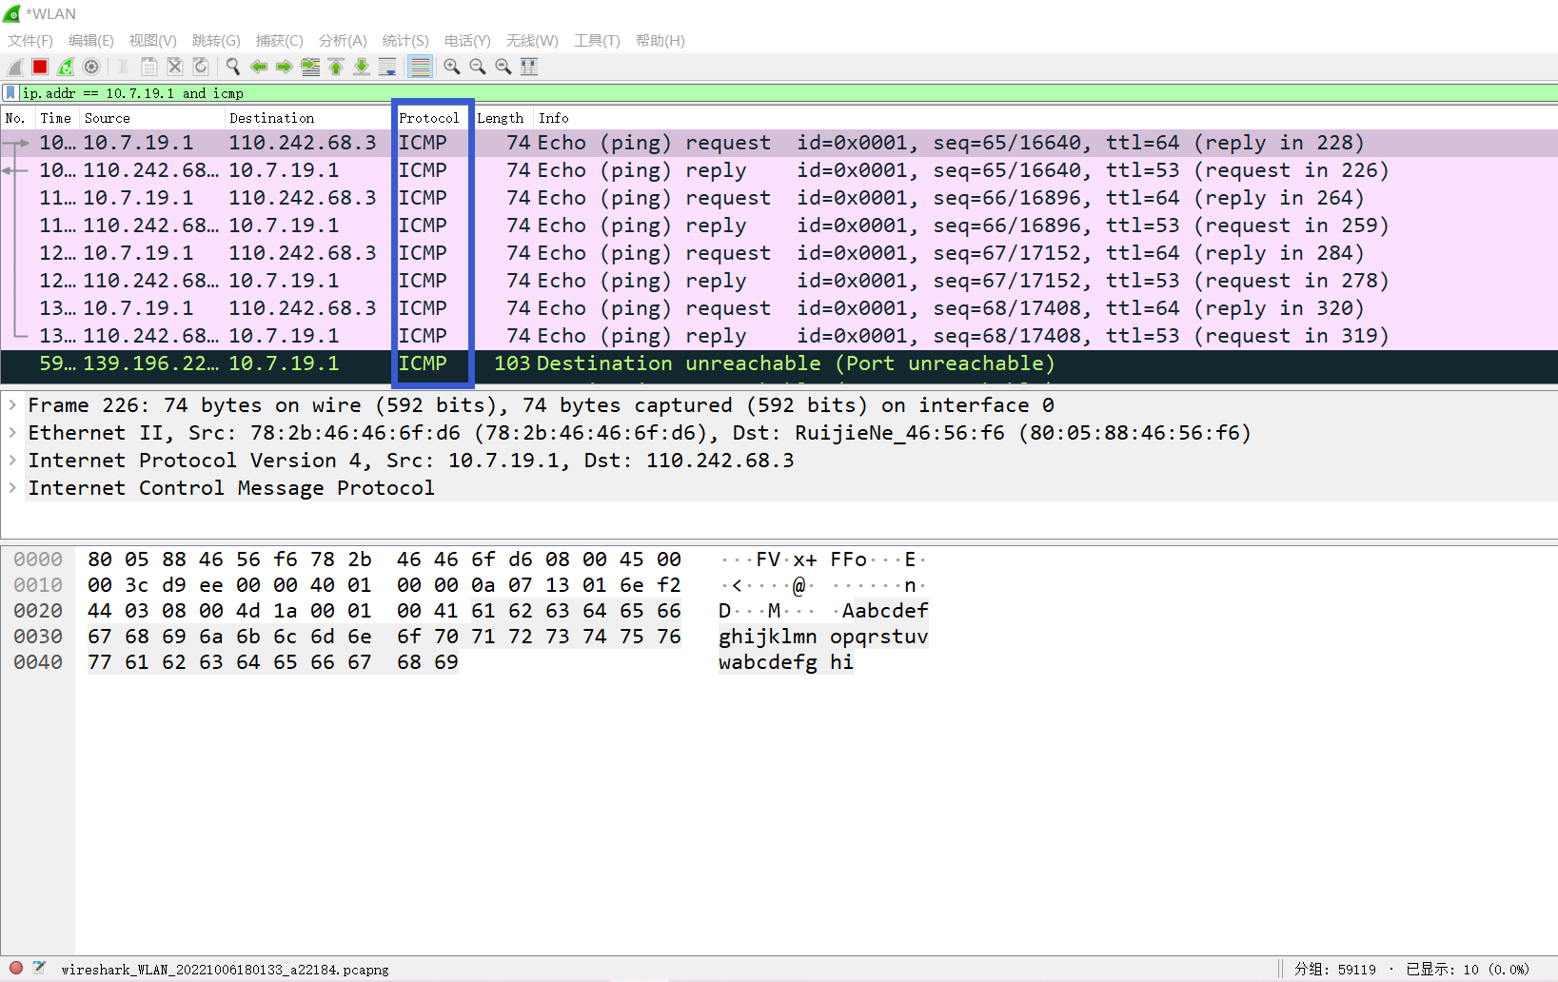Click the go to specified packet icon
The width and height of the screenshot is (1558, 982).
point(310,67)
